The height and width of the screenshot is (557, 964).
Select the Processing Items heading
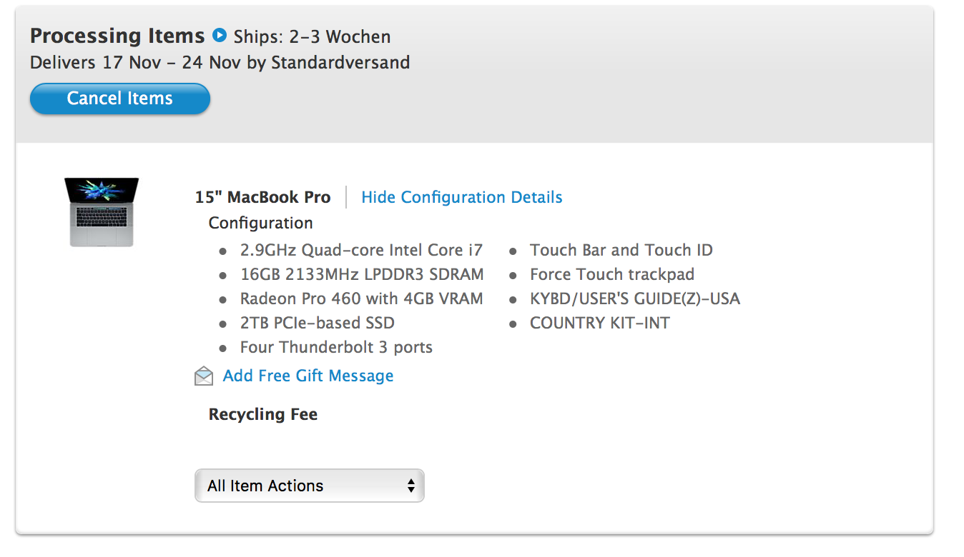tap(117, 36)
